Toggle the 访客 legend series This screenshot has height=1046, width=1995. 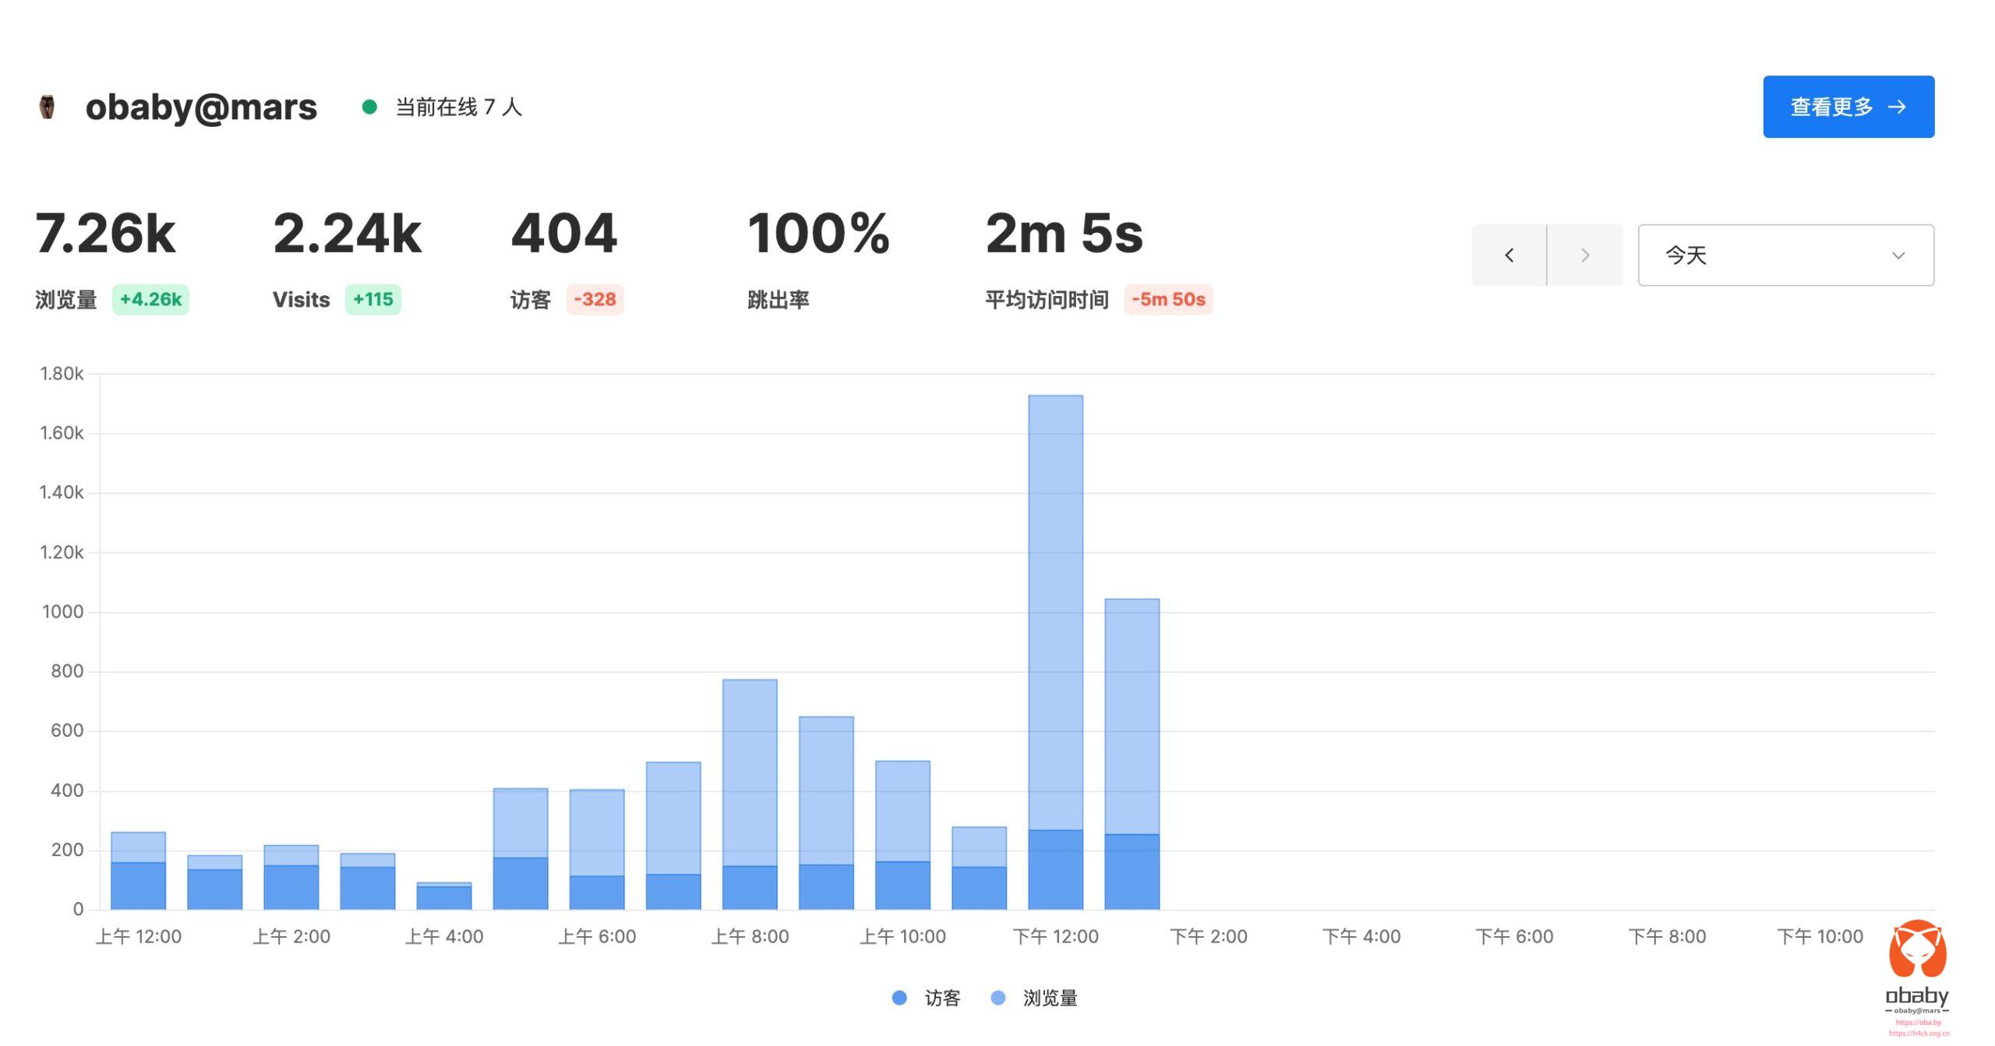(941, 998)
